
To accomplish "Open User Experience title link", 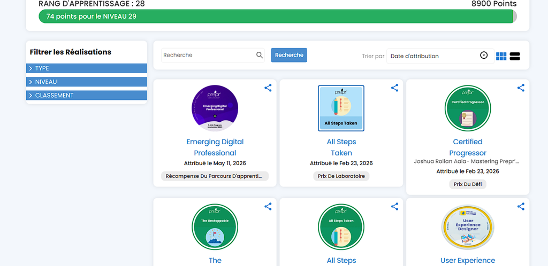I will pyautogui.click(x=468, y=261).
